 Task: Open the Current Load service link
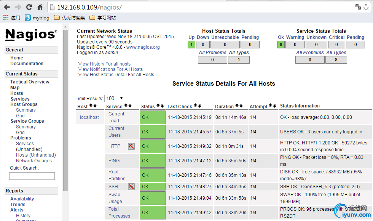pyautogui.click(x=116, y=117)
